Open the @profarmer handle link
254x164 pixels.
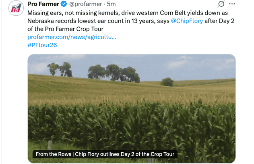[x=85, y=4]
